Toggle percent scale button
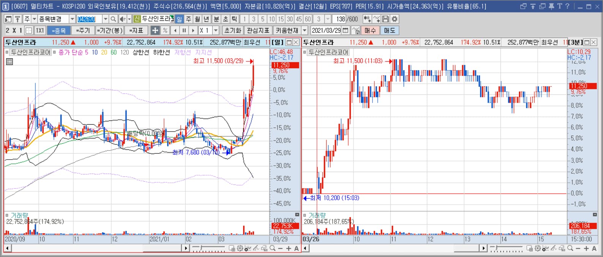Viewport: 603px width, 257px height. pos(165,30)
